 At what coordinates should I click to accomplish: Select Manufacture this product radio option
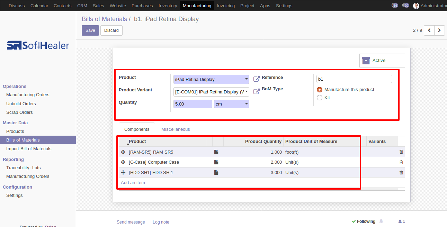click(320, 90)
